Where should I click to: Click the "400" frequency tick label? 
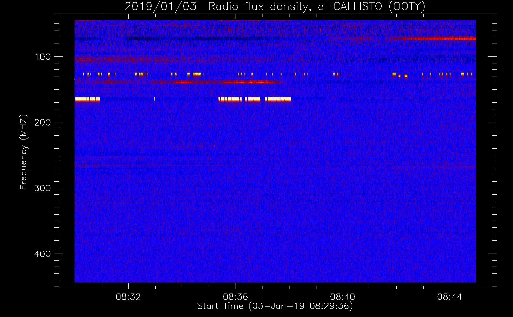tap(42, 254)
